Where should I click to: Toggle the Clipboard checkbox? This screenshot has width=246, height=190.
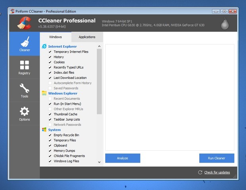[x=50, y=146]
